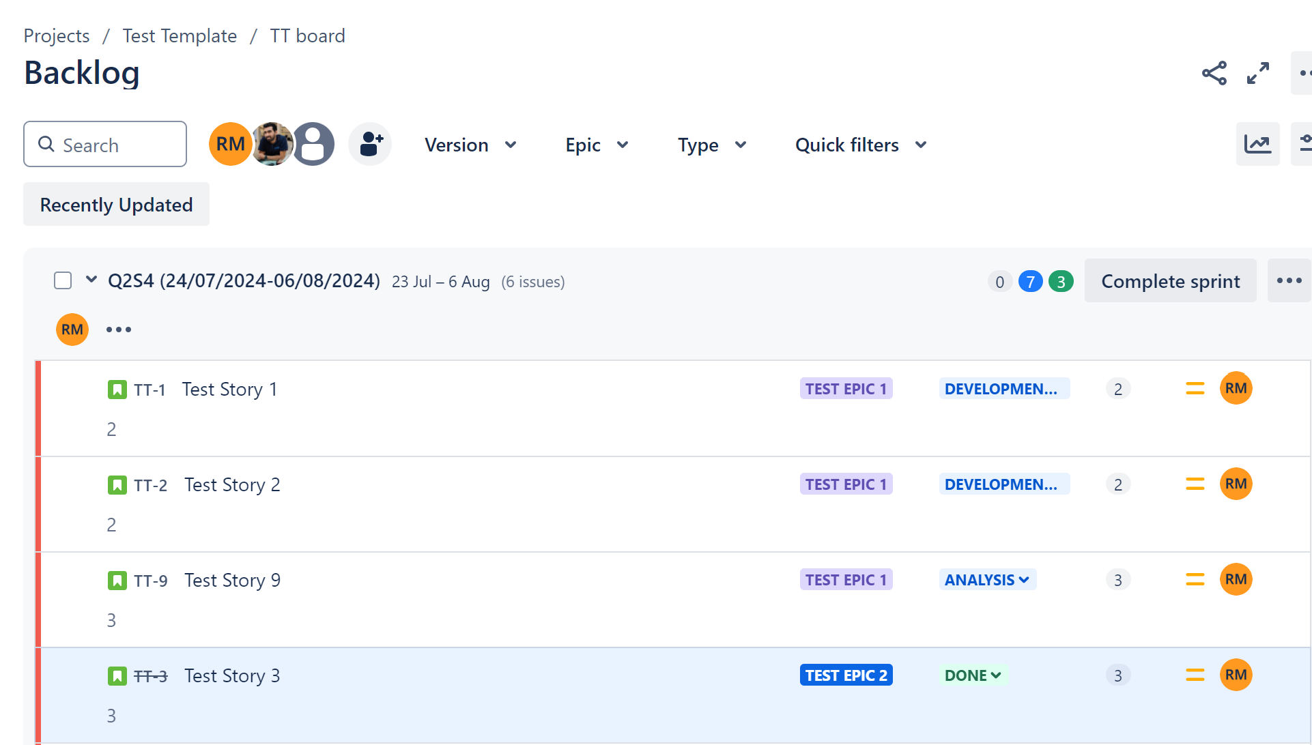Screen dimensions: 1312x745
Task: Collapse the Q2S4 sprint section
Action: [91, 280]
